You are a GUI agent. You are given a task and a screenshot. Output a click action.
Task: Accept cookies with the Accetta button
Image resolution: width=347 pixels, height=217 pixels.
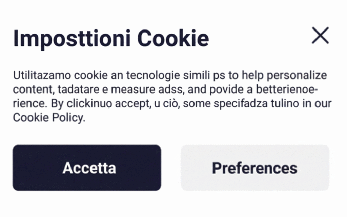tap(87, 168)
